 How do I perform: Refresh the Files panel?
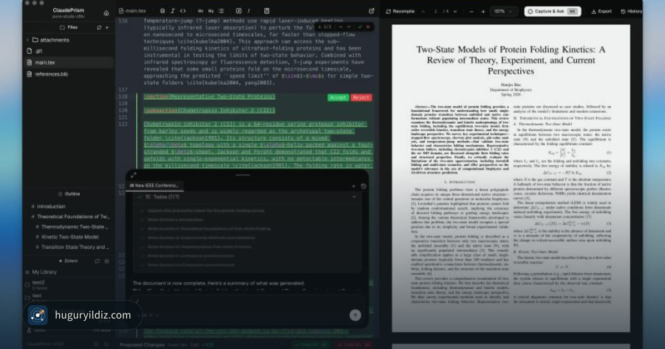point(99,27)
